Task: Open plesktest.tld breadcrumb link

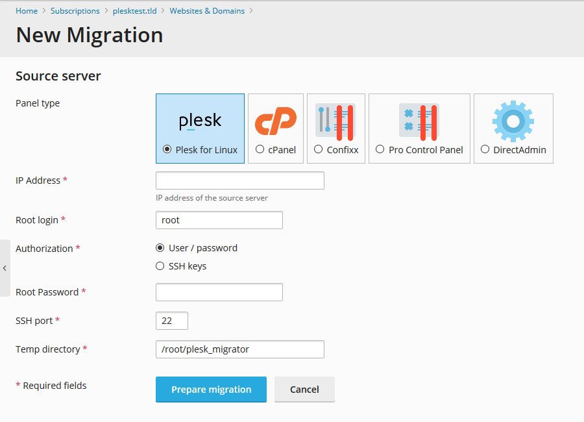Action: (x=135, y=11)
